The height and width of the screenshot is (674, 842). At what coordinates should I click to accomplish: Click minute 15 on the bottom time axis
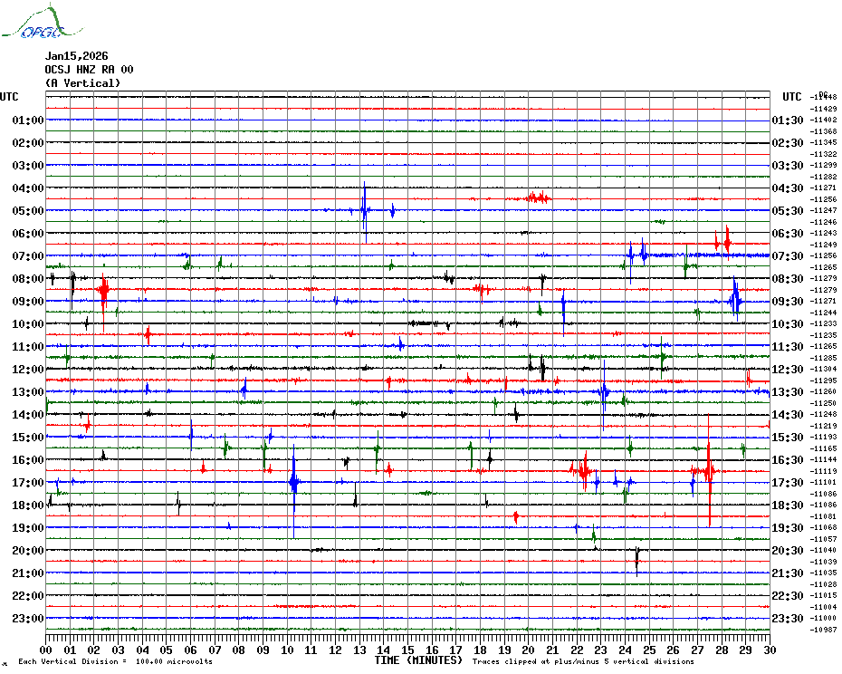407,650
